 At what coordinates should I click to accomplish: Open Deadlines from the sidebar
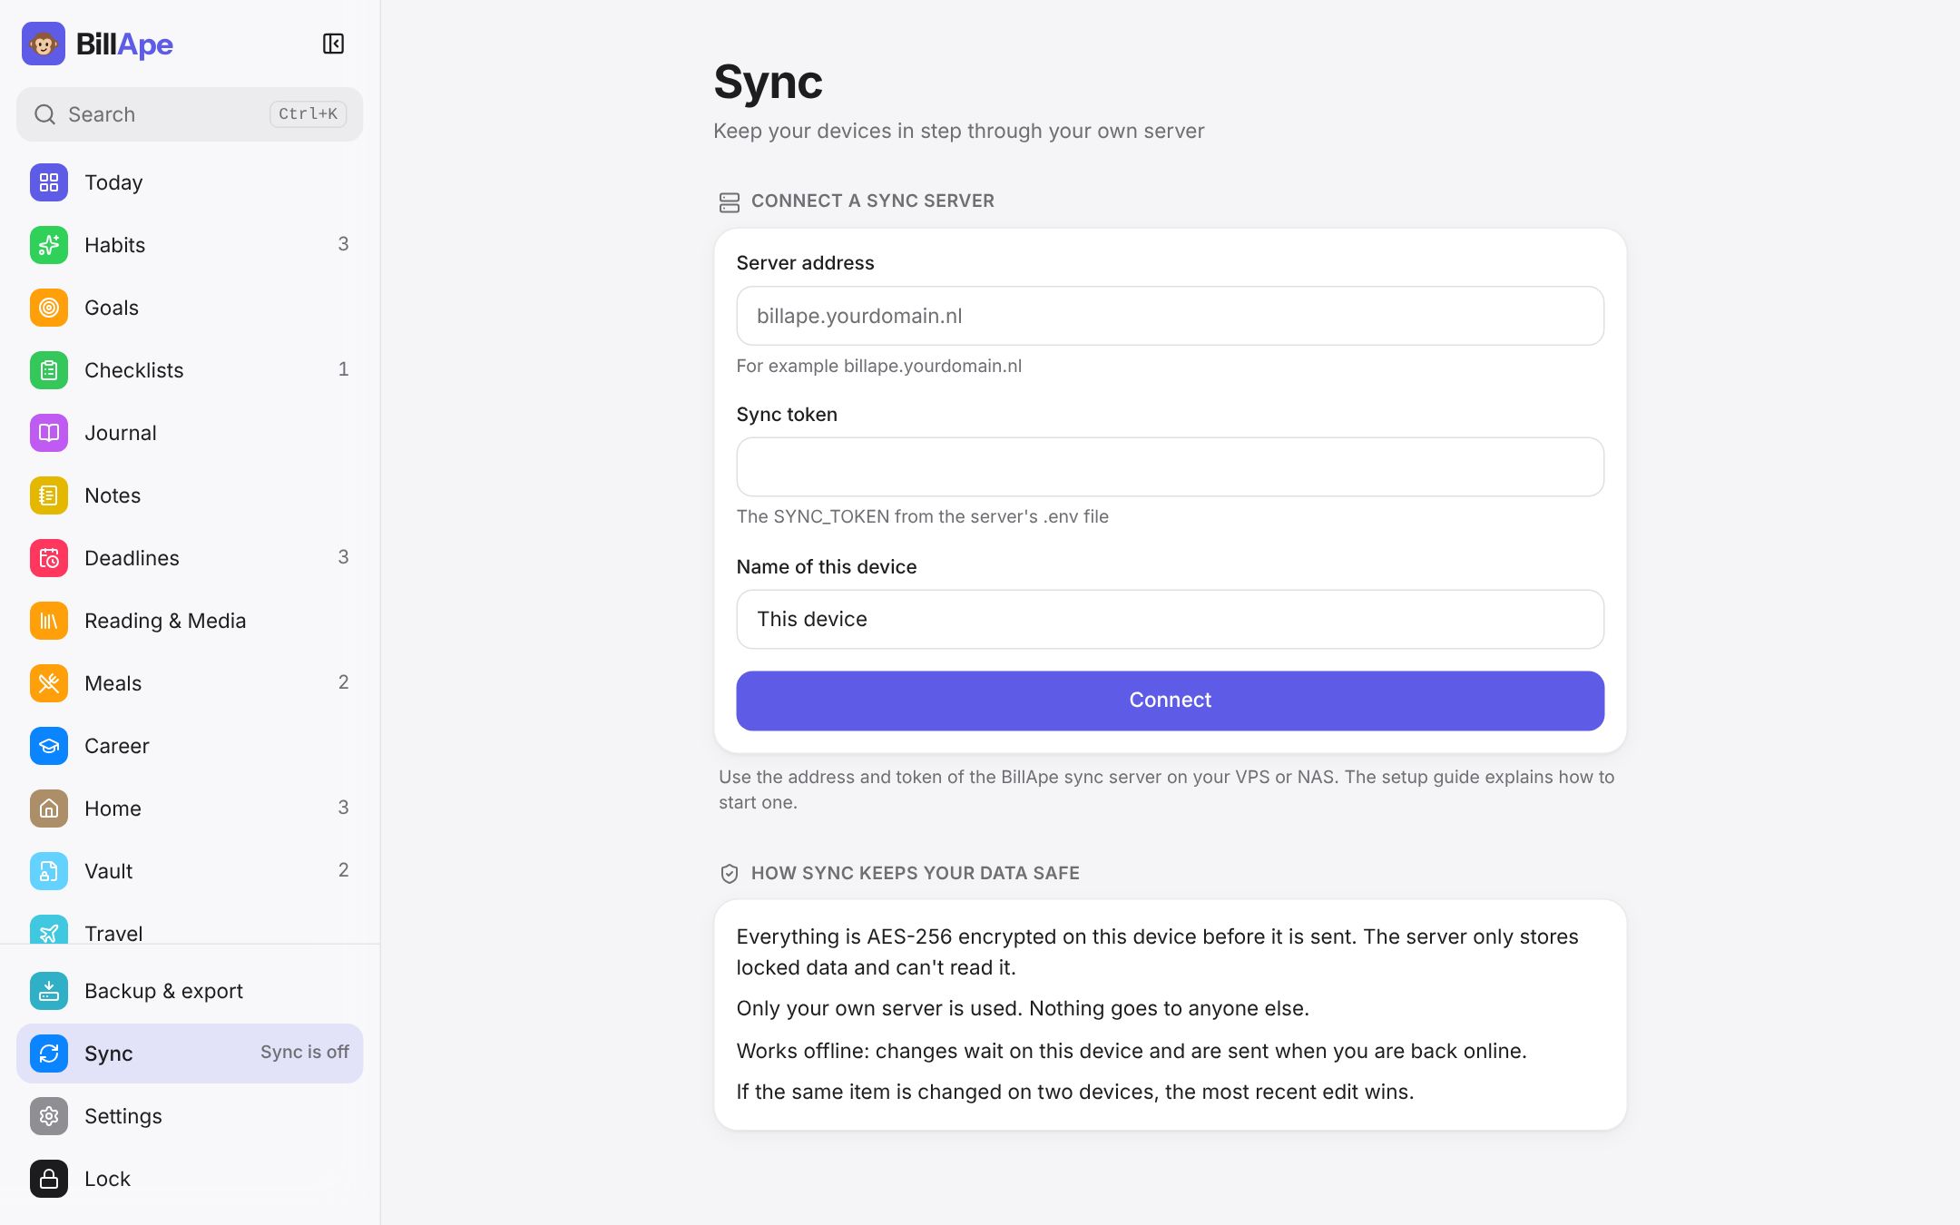(x=190, y=558)
